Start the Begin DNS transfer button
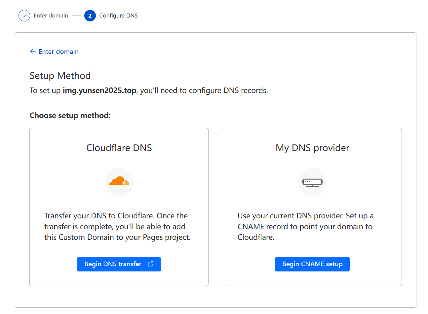Image resolution: width=428 pixels, height=314 pixels. [119, 264]
